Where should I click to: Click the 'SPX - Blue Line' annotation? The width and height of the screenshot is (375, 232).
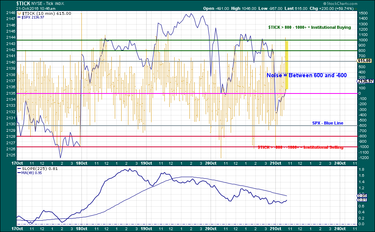click(328, 123)
